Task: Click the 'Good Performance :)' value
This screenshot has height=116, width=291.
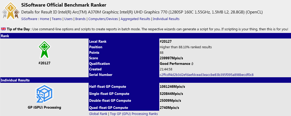Action: point(176,64)
